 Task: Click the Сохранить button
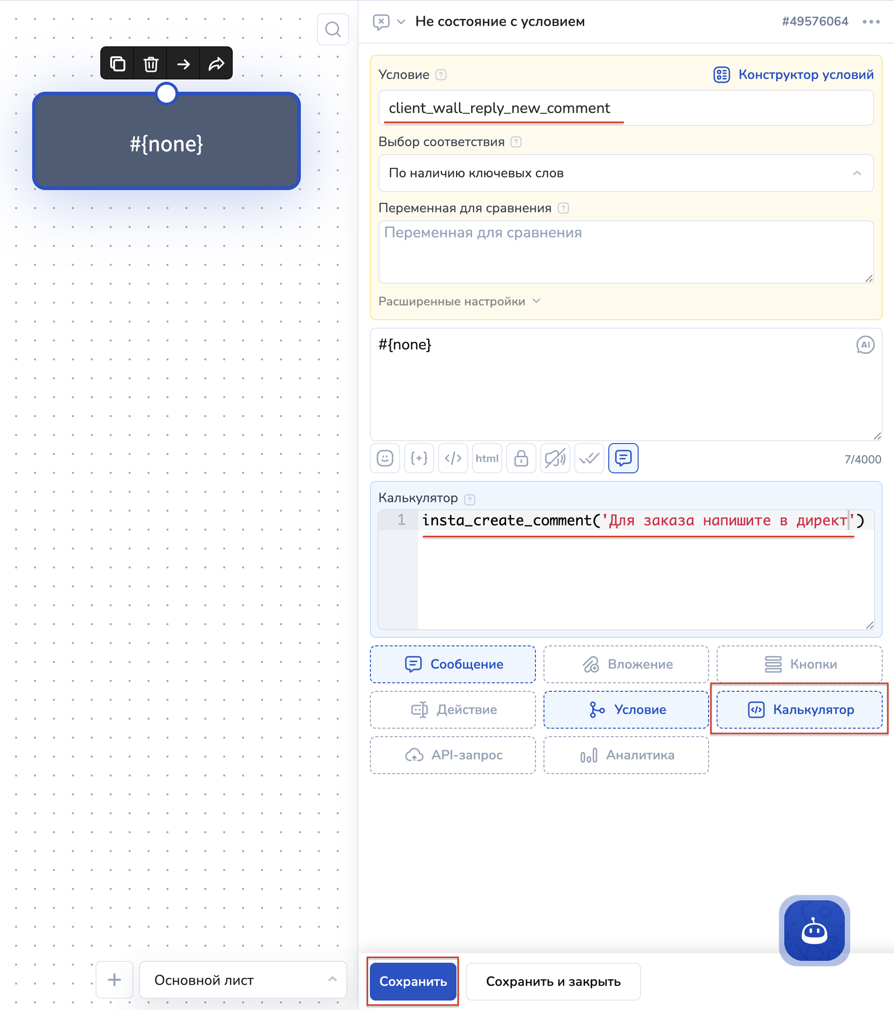[412, 981]
